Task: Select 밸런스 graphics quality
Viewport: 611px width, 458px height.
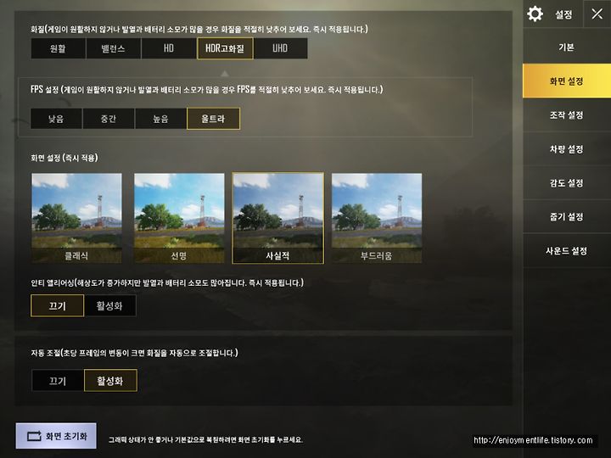Action: click(114, 48)
